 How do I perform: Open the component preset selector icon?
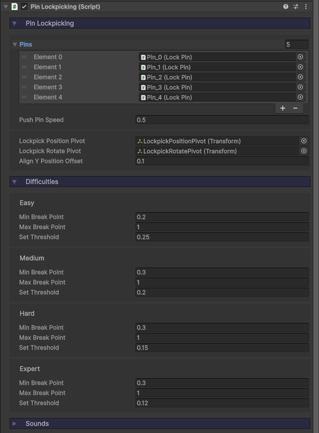(x=296, y=7)
